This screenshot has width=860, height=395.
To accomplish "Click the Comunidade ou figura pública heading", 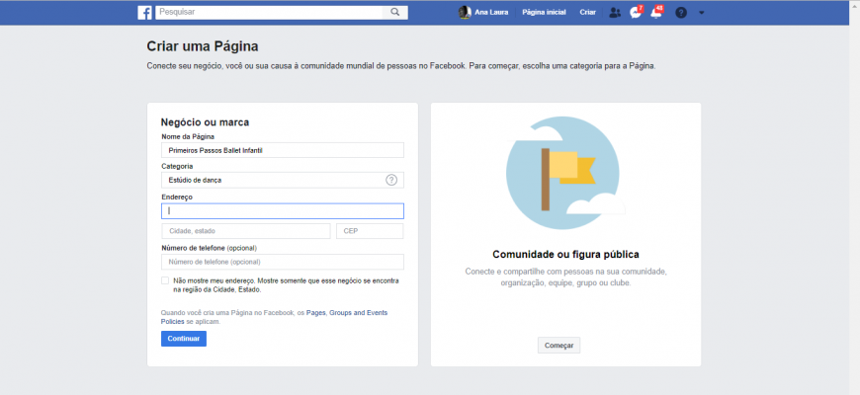I will pyautogui.click(x=565, y=254).
